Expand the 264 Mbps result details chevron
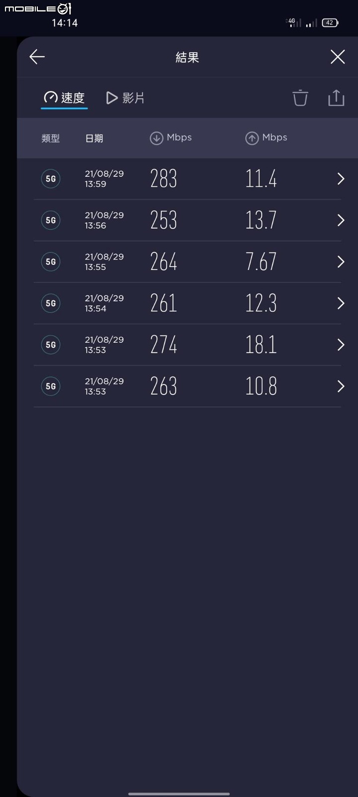 click(x=341, y=262)
